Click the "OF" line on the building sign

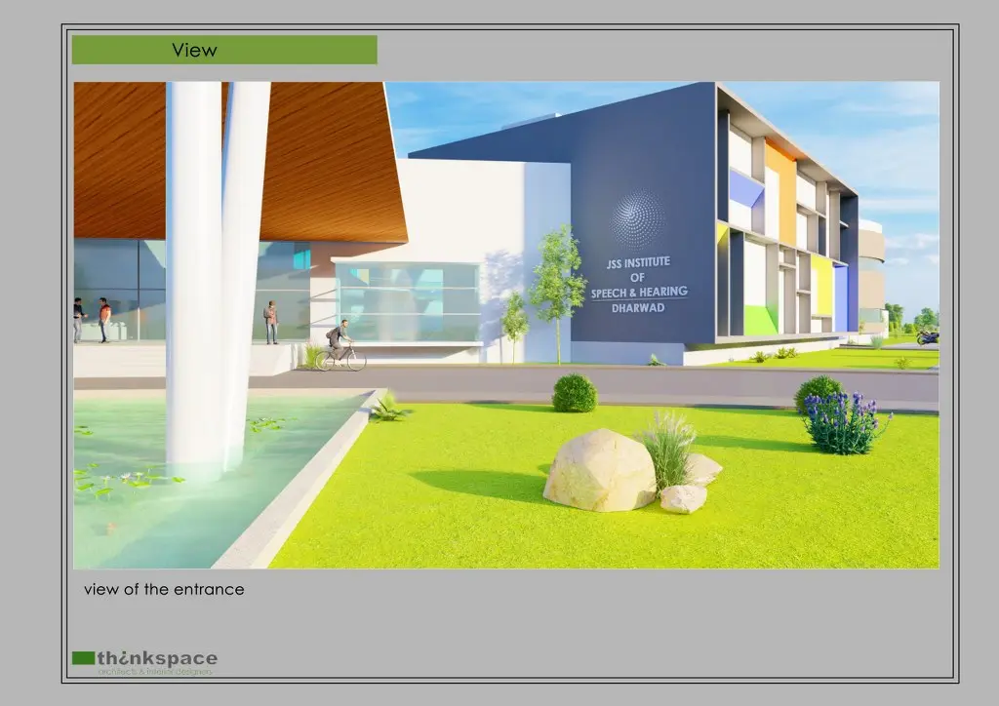pos(638,278)
